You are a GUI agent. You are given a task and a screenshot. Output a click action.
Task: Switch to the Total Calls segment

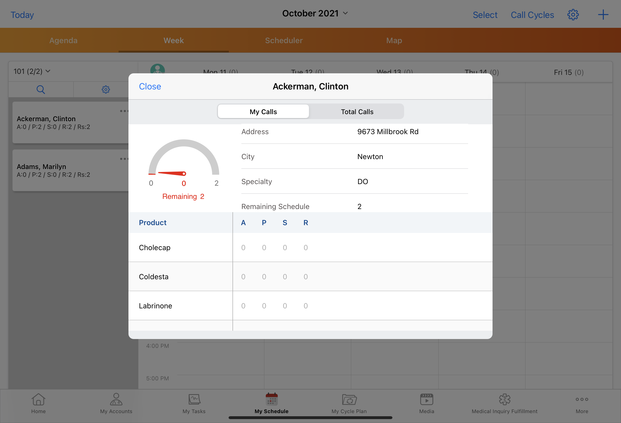click(357, 112)
